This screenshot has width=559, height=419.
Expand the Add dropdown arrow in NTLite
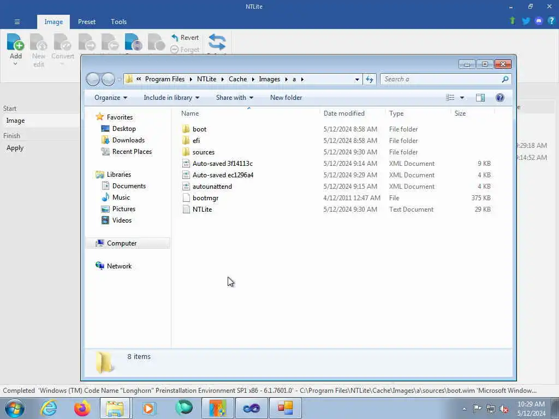coord(15,64)
